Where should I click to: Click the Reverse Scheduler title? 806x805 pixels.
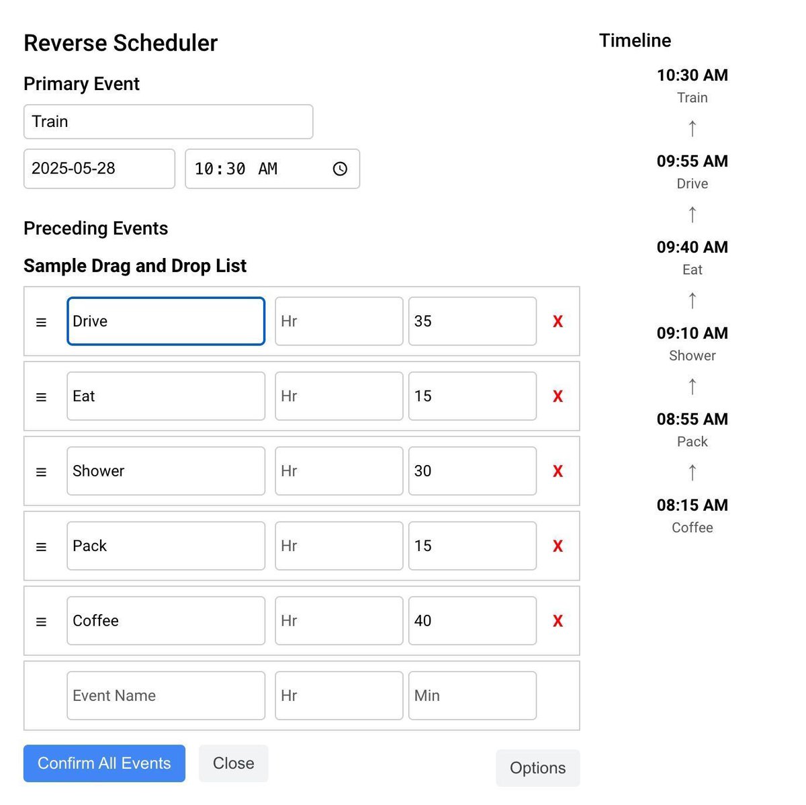(121, 43)
